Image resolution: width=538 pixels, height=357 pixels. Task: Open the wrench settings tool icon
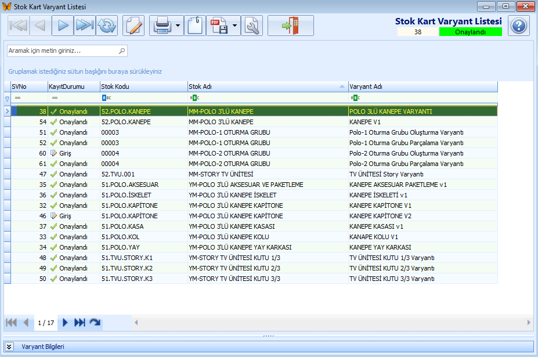(252, 26)
